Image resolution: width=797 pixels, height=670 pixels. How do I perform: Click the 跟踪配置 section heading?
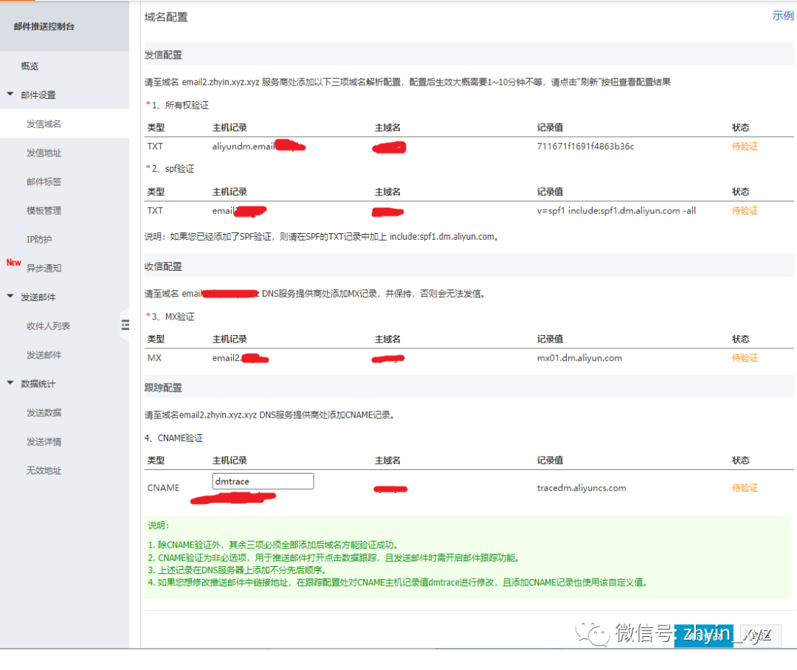163,388
